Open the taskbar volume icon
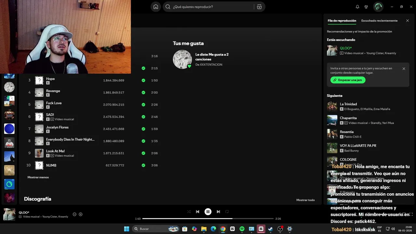Image resolution: width=416 pixels, height=234 pixels. 393,229
